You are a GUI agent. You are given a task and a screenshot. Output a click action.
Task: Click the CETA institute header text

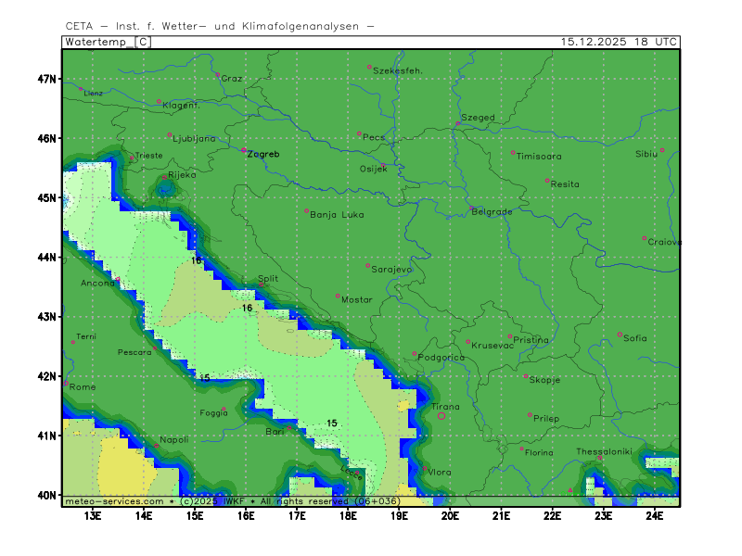pyautogui.click(x=221, y=26)
